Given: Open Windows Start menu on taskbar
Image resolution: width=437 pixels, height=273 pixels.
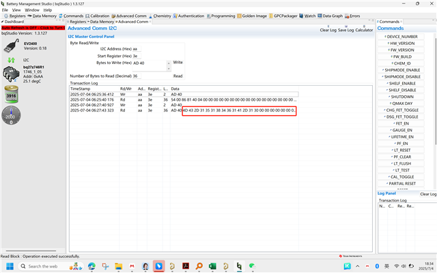Looking at the screenshot, I should 10,266.
